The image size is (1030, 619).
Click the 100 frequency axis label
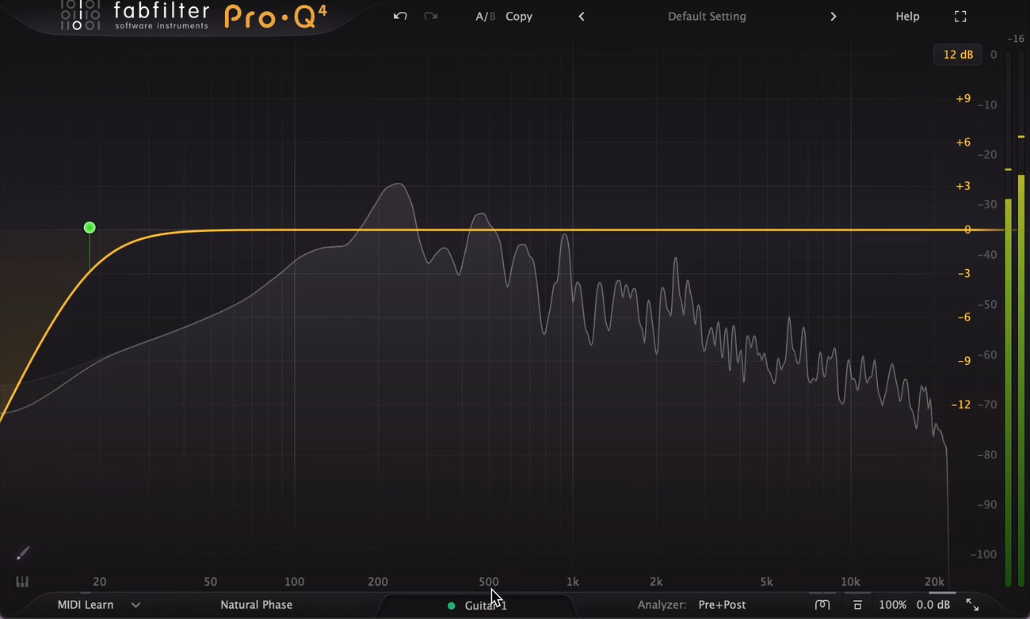coord(294,582)
